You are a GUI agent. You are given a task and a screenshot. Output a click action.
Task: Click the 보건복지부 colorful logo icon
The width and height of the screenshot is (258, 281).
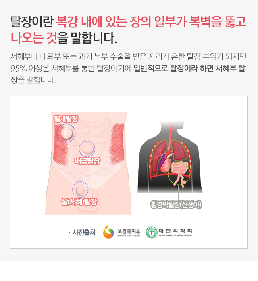pos(108,232)
